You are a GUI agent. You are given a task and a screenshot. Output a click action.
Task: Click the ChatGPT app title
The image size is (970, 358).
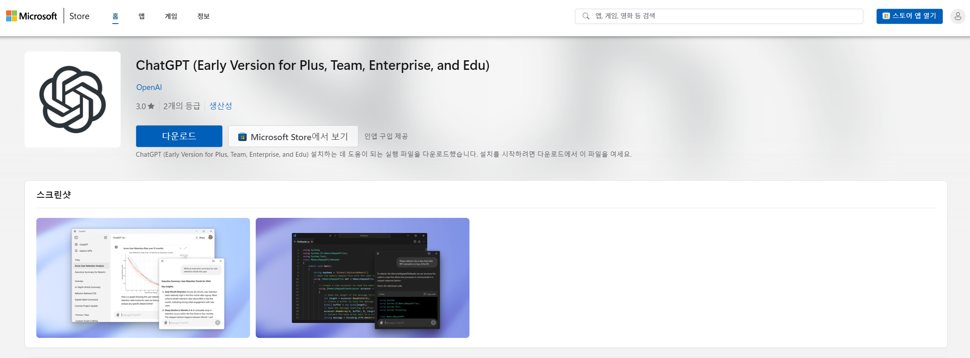(313, 65)
